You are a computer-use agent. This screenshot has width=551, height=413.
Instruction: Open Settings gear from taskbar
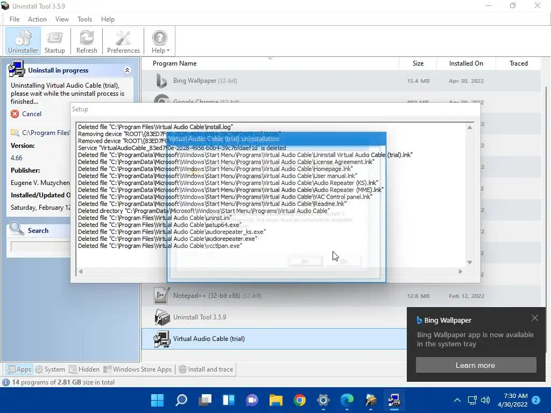pos(323,400)
